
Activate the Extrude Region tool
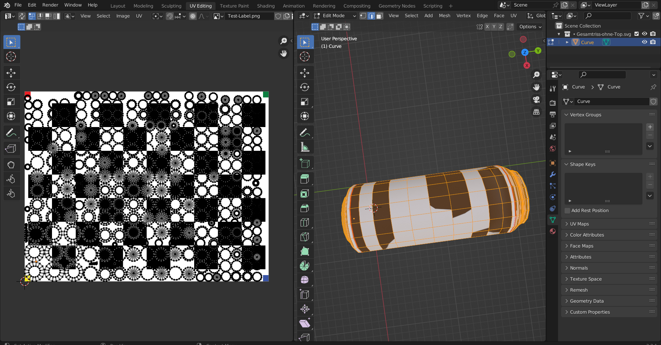coord(305,179)
